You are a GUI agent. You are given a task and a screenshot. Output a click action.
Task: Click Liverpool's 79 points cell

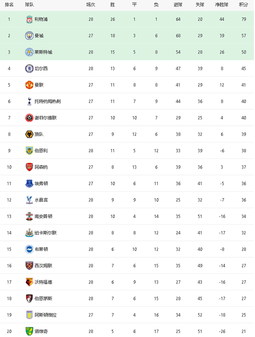click(243, 19)
